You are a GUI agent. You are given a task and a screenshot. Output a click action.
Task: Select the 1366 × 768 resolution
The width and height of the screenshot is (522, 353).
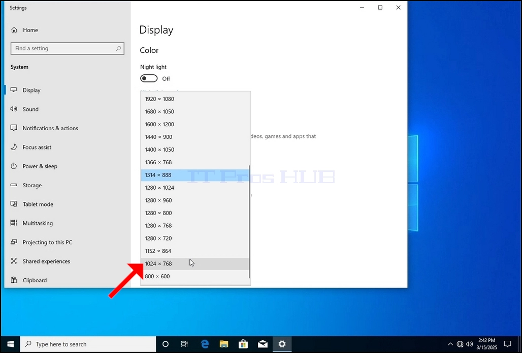[195, 162]
